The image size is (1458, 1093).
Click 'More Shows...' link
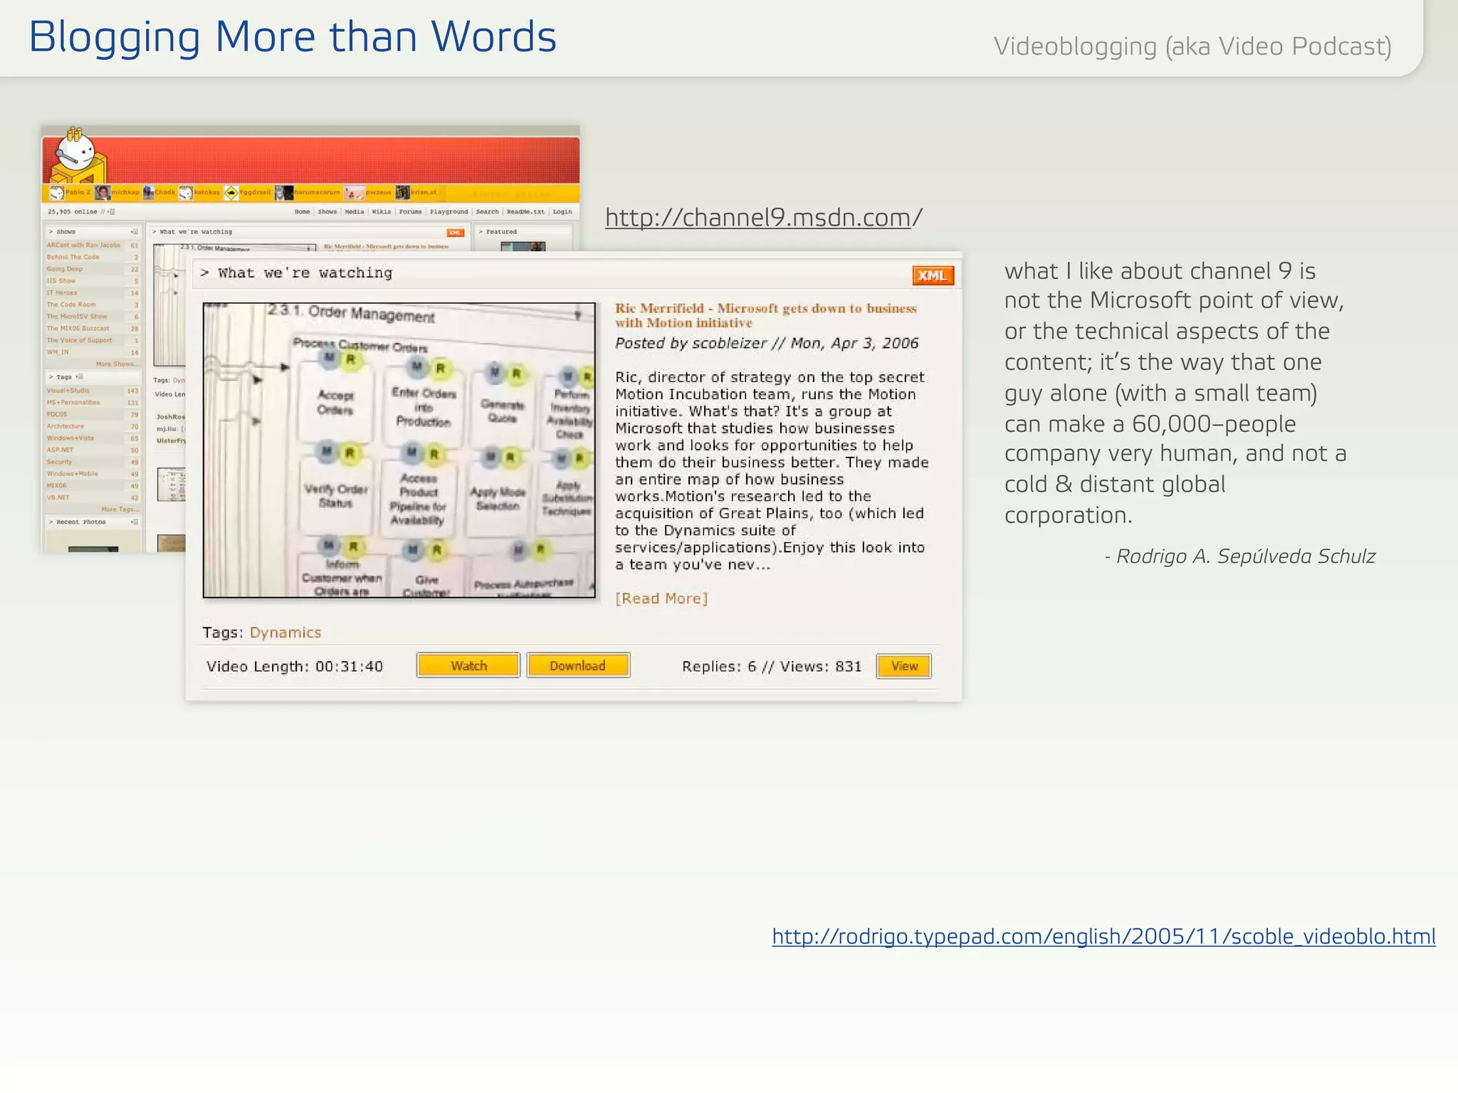117,364
